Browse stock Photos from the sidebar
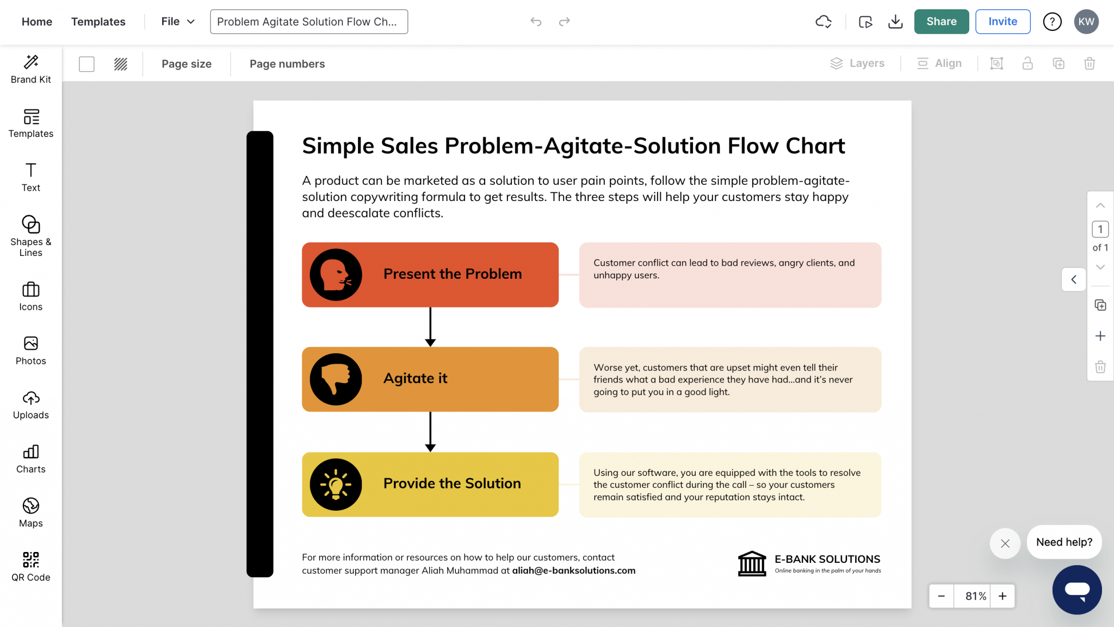 pos(30,350)
